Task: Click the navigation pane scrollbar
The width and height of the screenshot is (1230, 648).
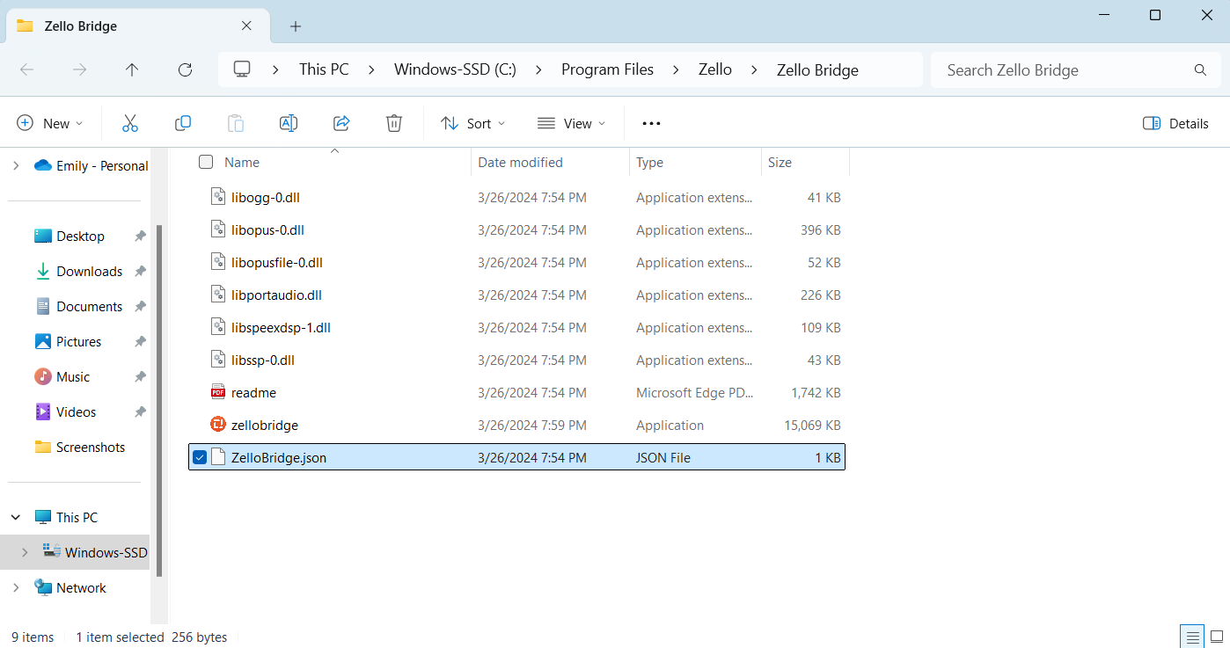Action: (159, 400)
